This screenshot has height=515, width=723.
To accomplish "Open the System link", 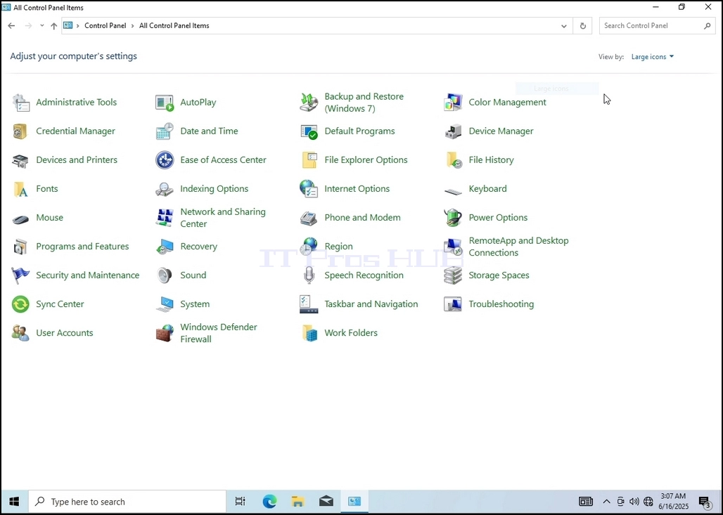I will tap(195, 304).
